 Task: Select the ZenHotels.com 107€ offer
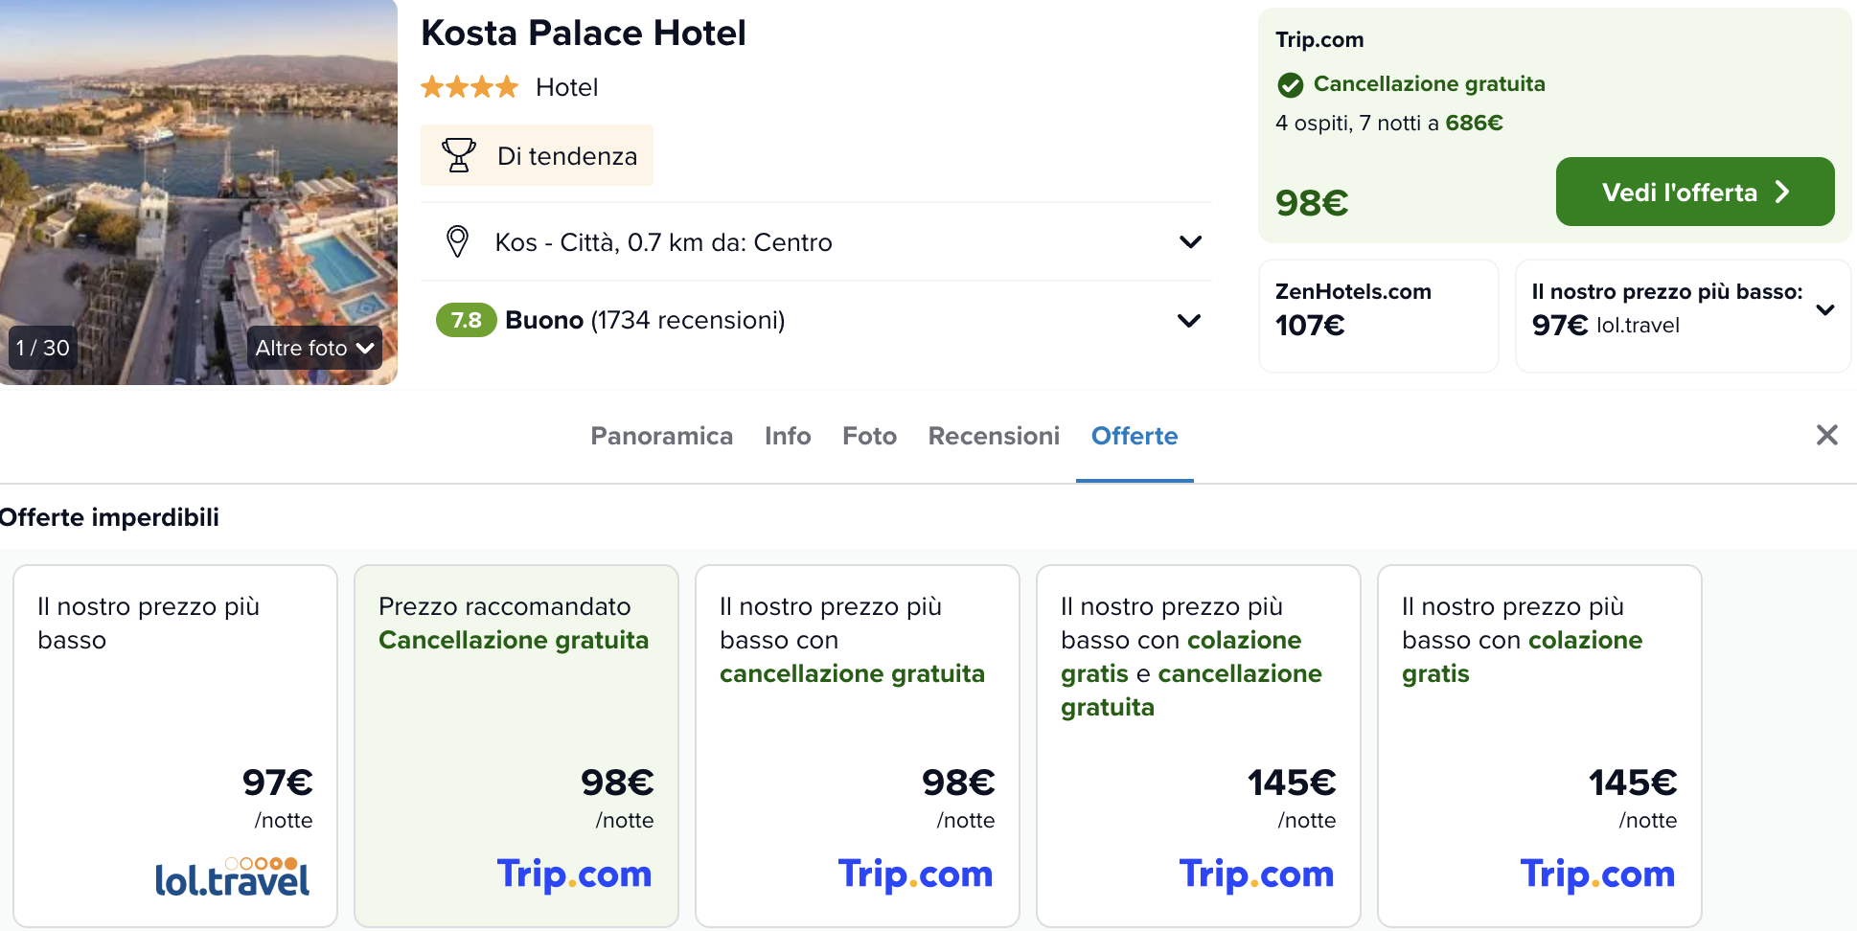tap(1378, 316)
